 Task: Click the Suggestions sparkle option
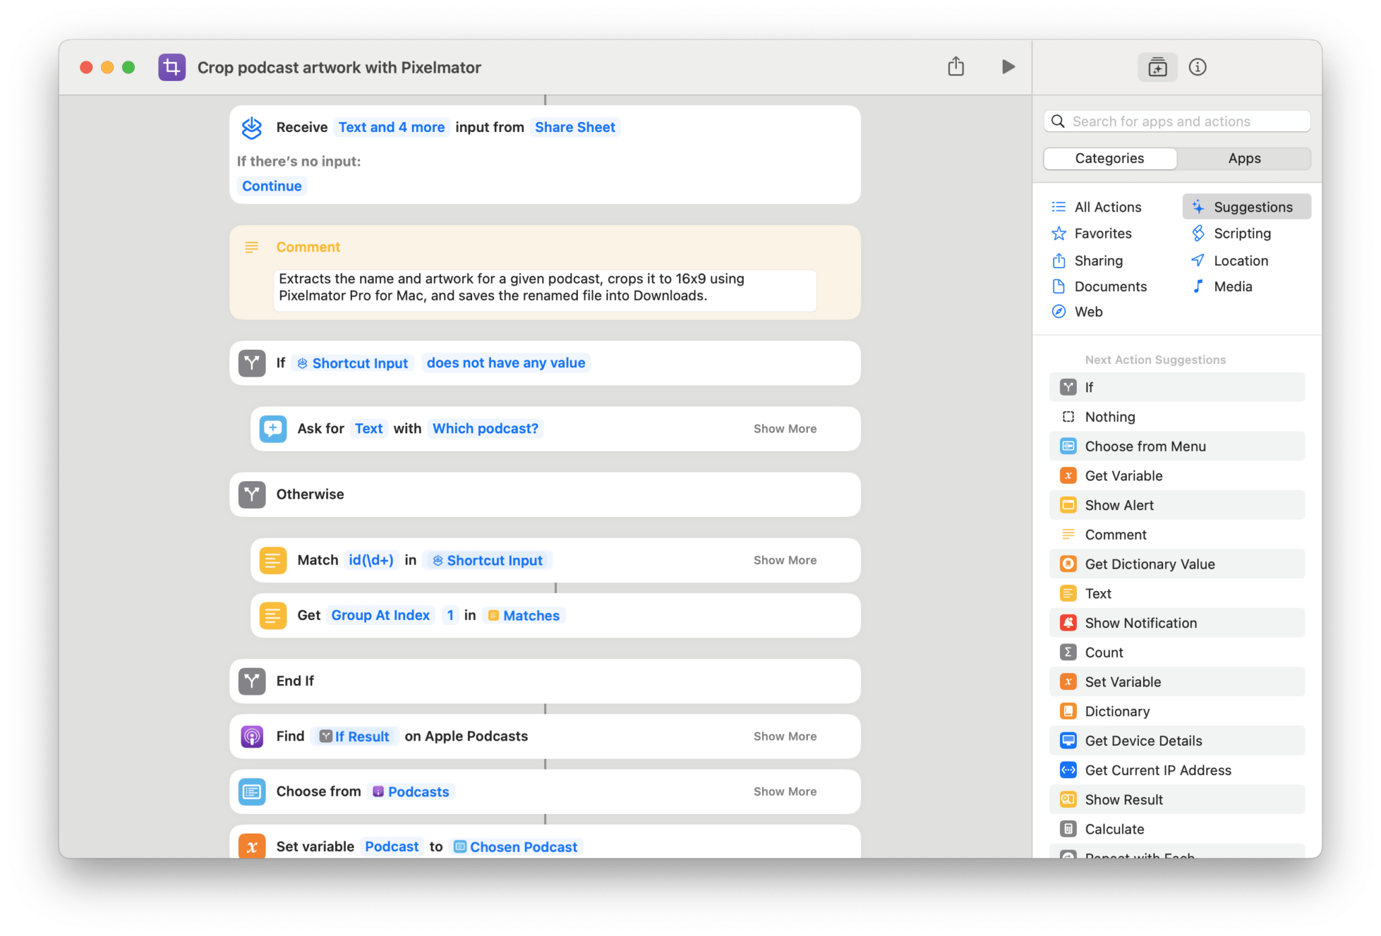1246,206
